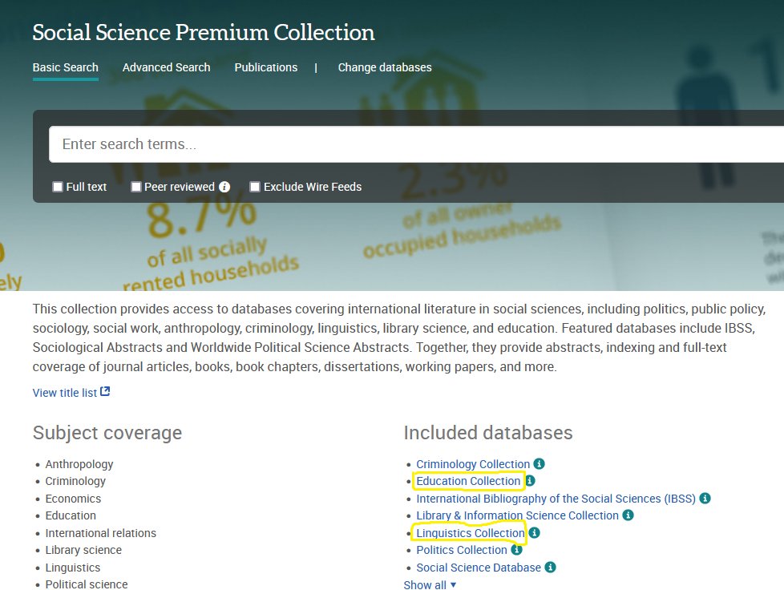Click the Subject coverage heading
784x590 pixels.
coord(107,433)
